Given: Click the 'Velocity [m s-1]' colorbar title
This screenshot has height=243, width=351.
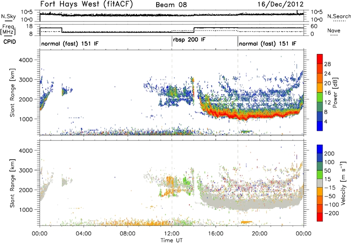Looking at the screenshot, I should click(x=343, y=183).
